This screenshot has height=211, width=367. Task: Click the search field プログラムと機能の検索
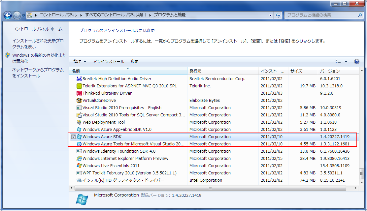(x=321, y=15)
